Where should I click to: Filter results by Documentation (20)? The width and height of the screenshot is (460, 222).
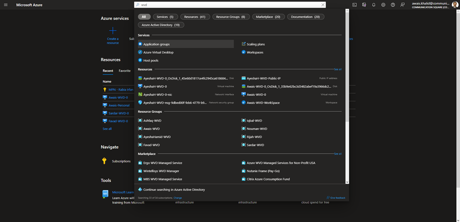pyautogui.click(x=306, y=17)
